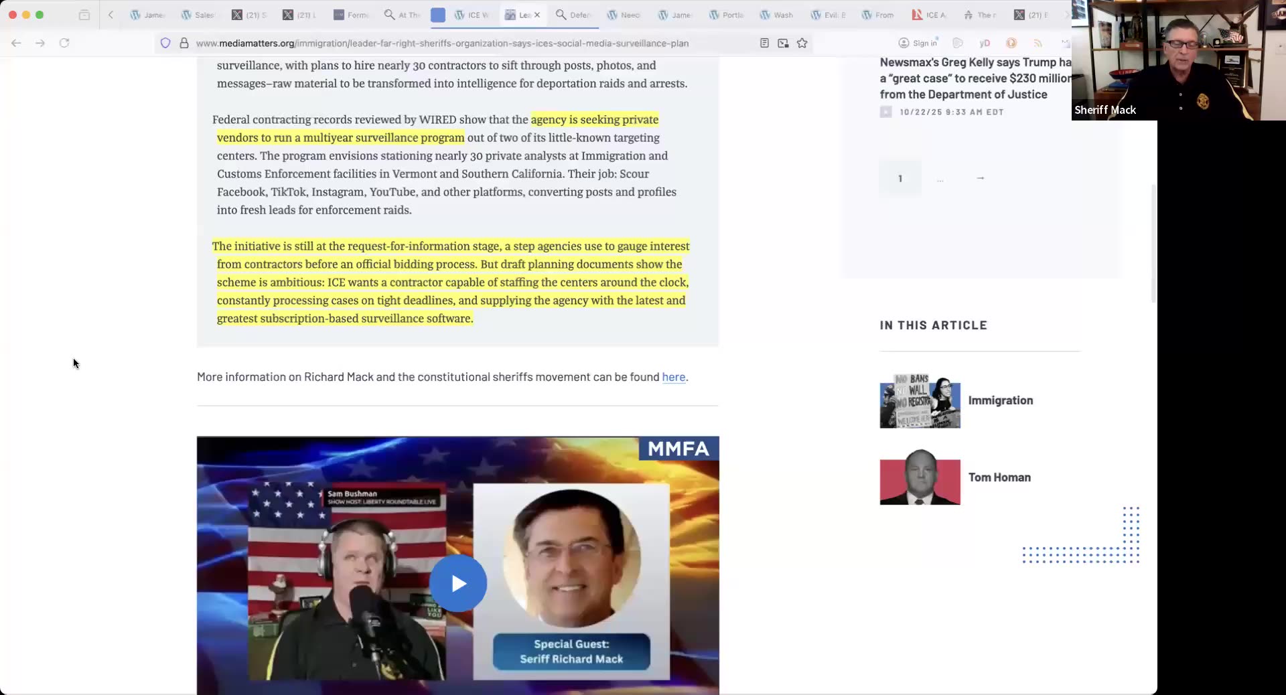Switch to the "ICE W" tab
This screenshot has height=695, width=1286.
click(472, 15)
